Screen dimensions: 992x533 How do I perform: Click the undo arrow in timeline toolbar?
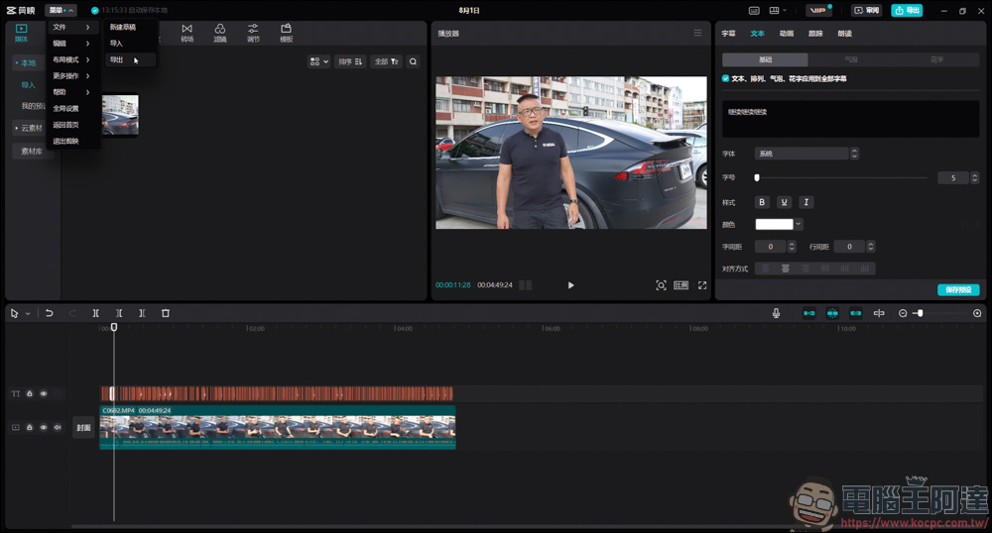[x=49, y=313]
